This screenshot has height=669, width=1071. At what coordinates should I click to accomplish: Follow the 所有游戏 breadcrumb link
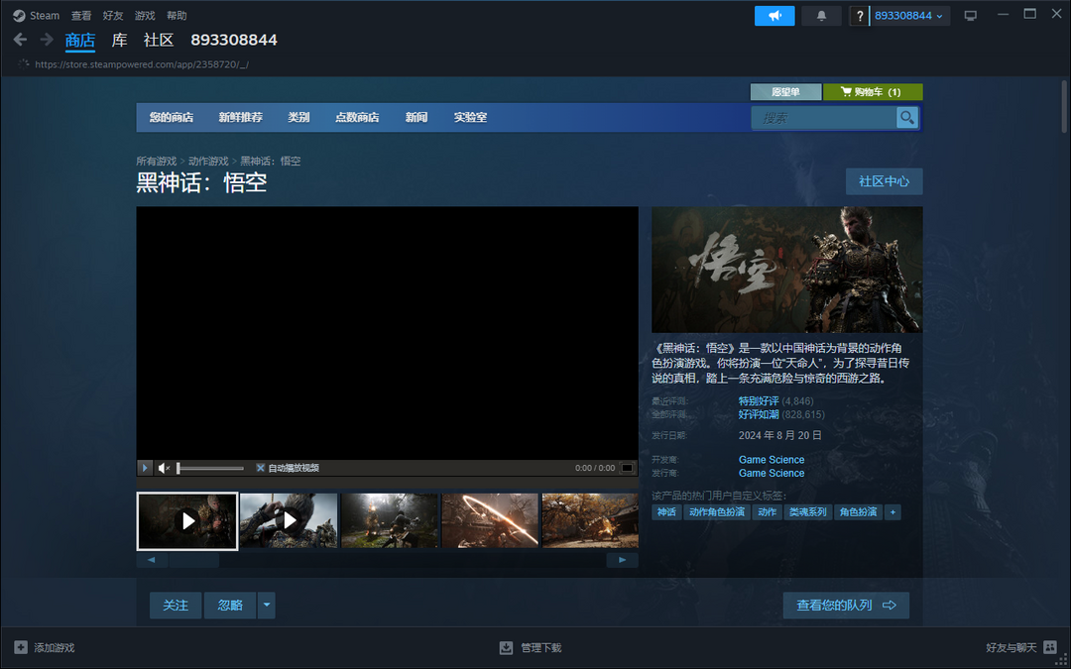point(157,162)
